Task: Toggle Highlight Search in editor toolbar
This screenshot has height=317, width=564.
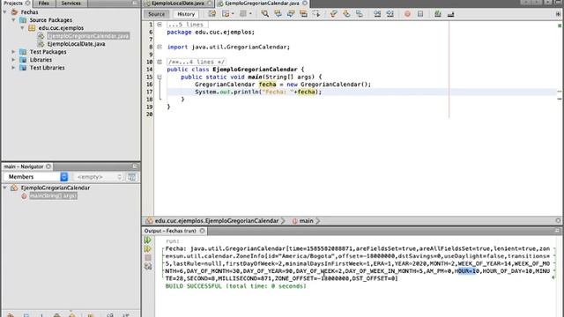Action: 303,14
